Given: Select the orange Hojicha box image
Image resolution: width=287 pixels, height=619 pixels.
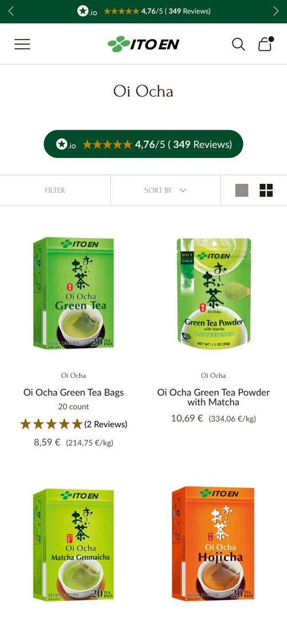Looking at the screenshot, I should point(213,543).
